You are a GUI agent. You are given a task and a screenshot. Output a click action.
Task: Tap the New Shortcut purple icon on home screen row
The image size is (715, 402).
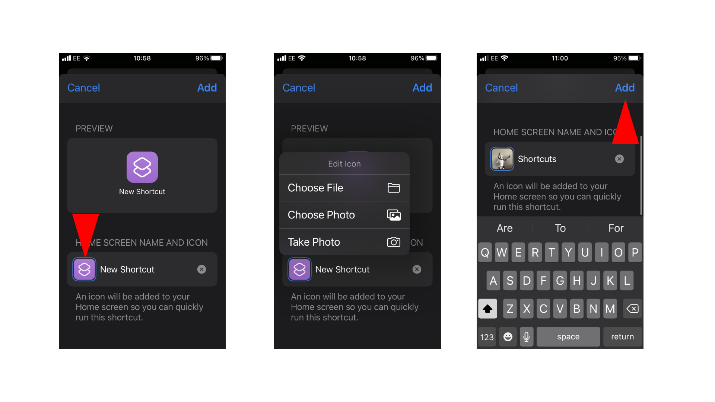(x=85, y=269)
